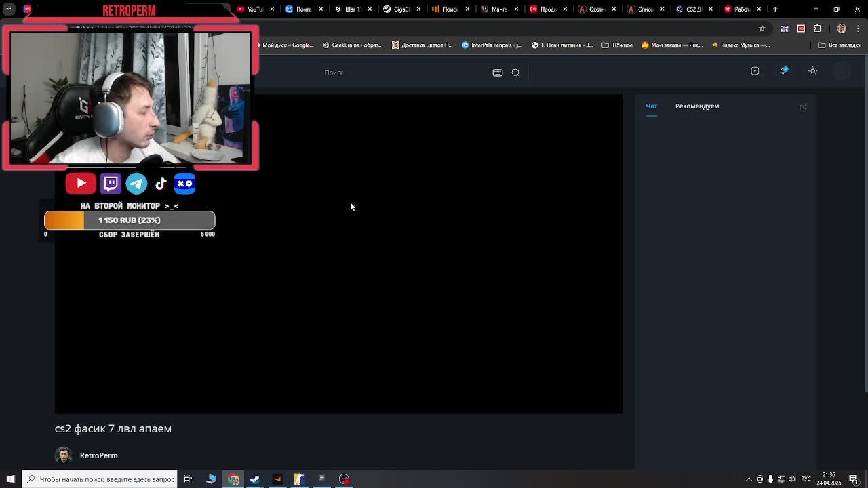Open the taskbar clock and calendar
Screen dimensions: 868x488
pos(829,479)
